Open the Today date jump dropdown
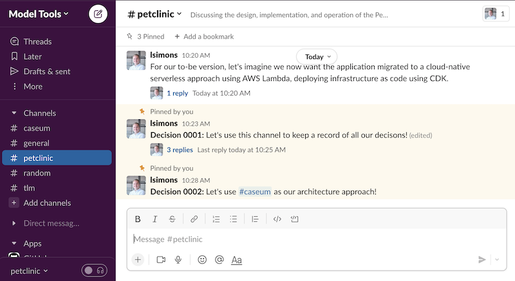This screenshot has width=515, height=281. (317, 56)
